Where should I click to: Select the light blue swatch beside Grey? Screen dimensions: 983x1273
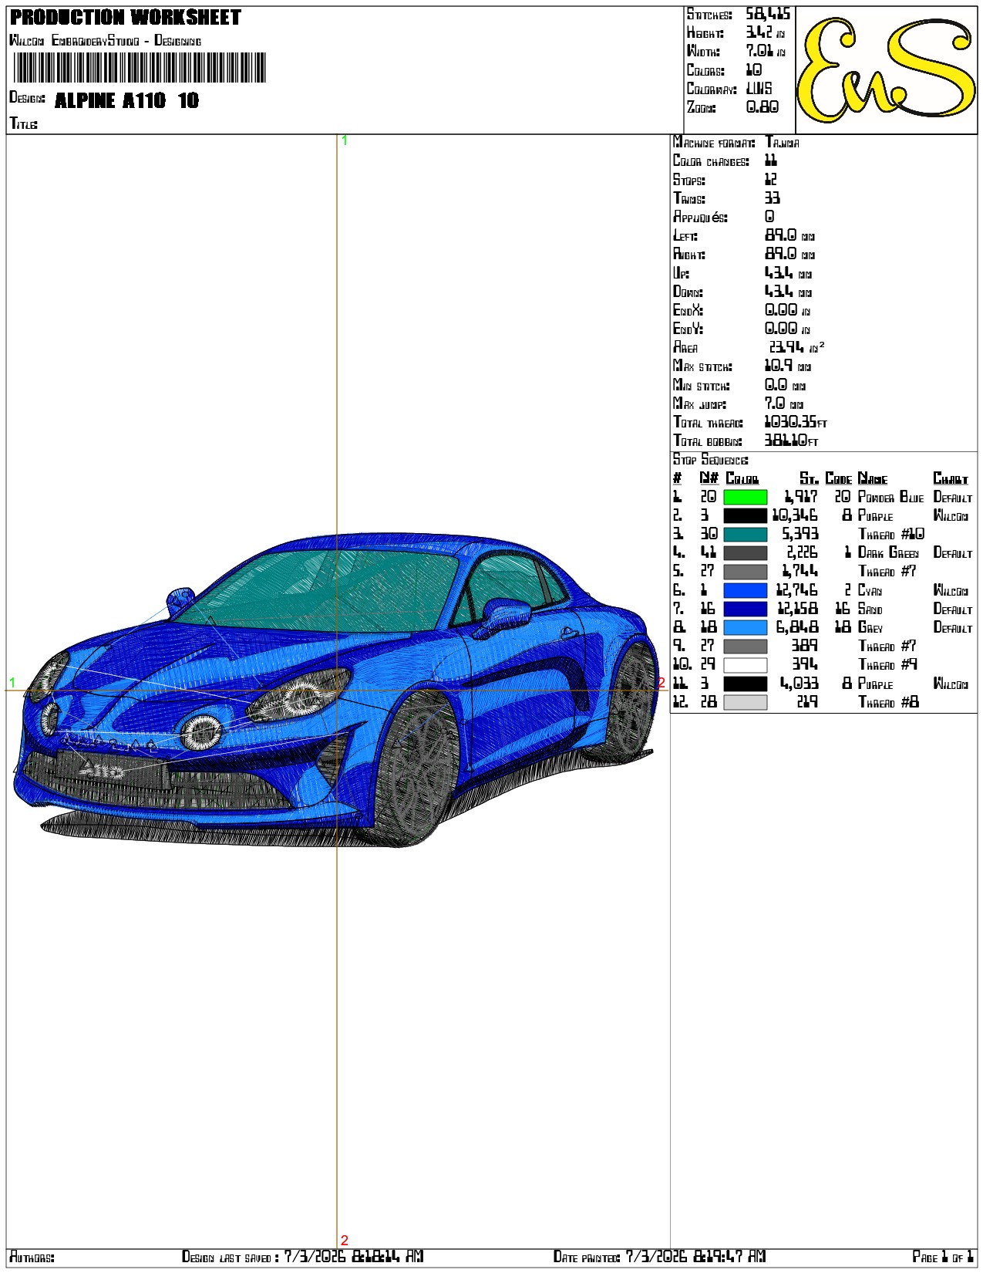(745, 628)
